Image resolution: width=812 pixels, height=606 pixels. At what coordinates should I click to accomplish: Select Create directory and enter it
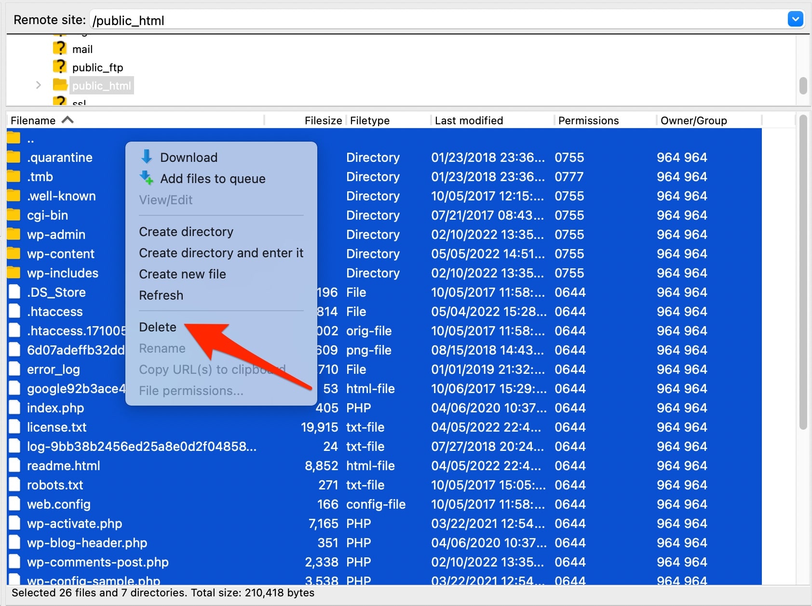(221, 253)
